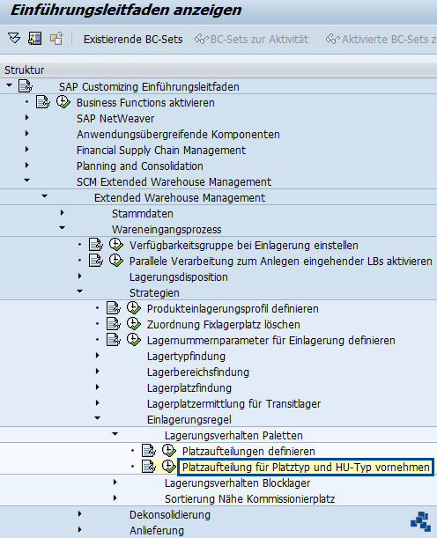Select 'Platzaufteilung für Platztyp und HU-Typ vornehmen' text
Viewport: 437px width, 538px height.
pyautogui.click(x=306, y=467)
